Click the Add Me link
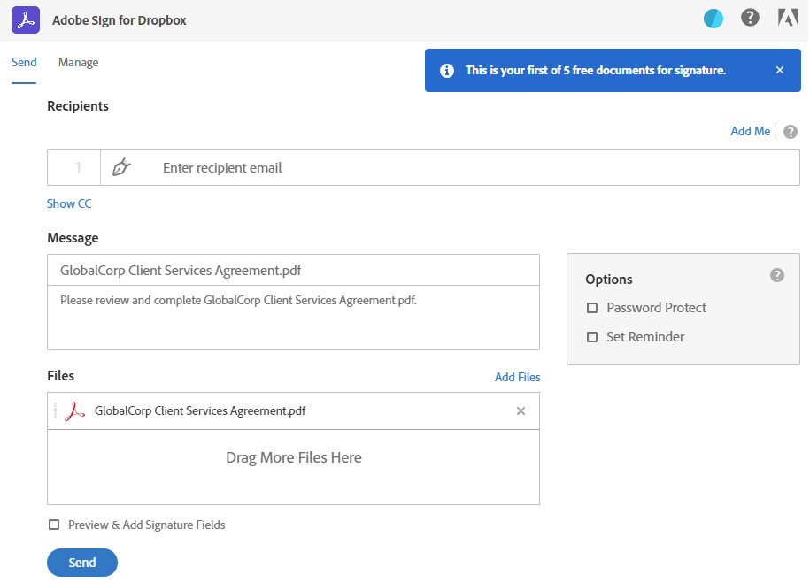810x583 pixels. [750, 131]
